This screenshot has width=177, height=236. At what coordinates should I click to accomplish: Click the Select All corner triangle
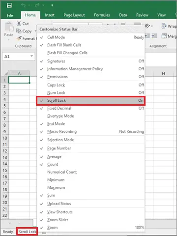pyautogui.click(x=6, y=73)
